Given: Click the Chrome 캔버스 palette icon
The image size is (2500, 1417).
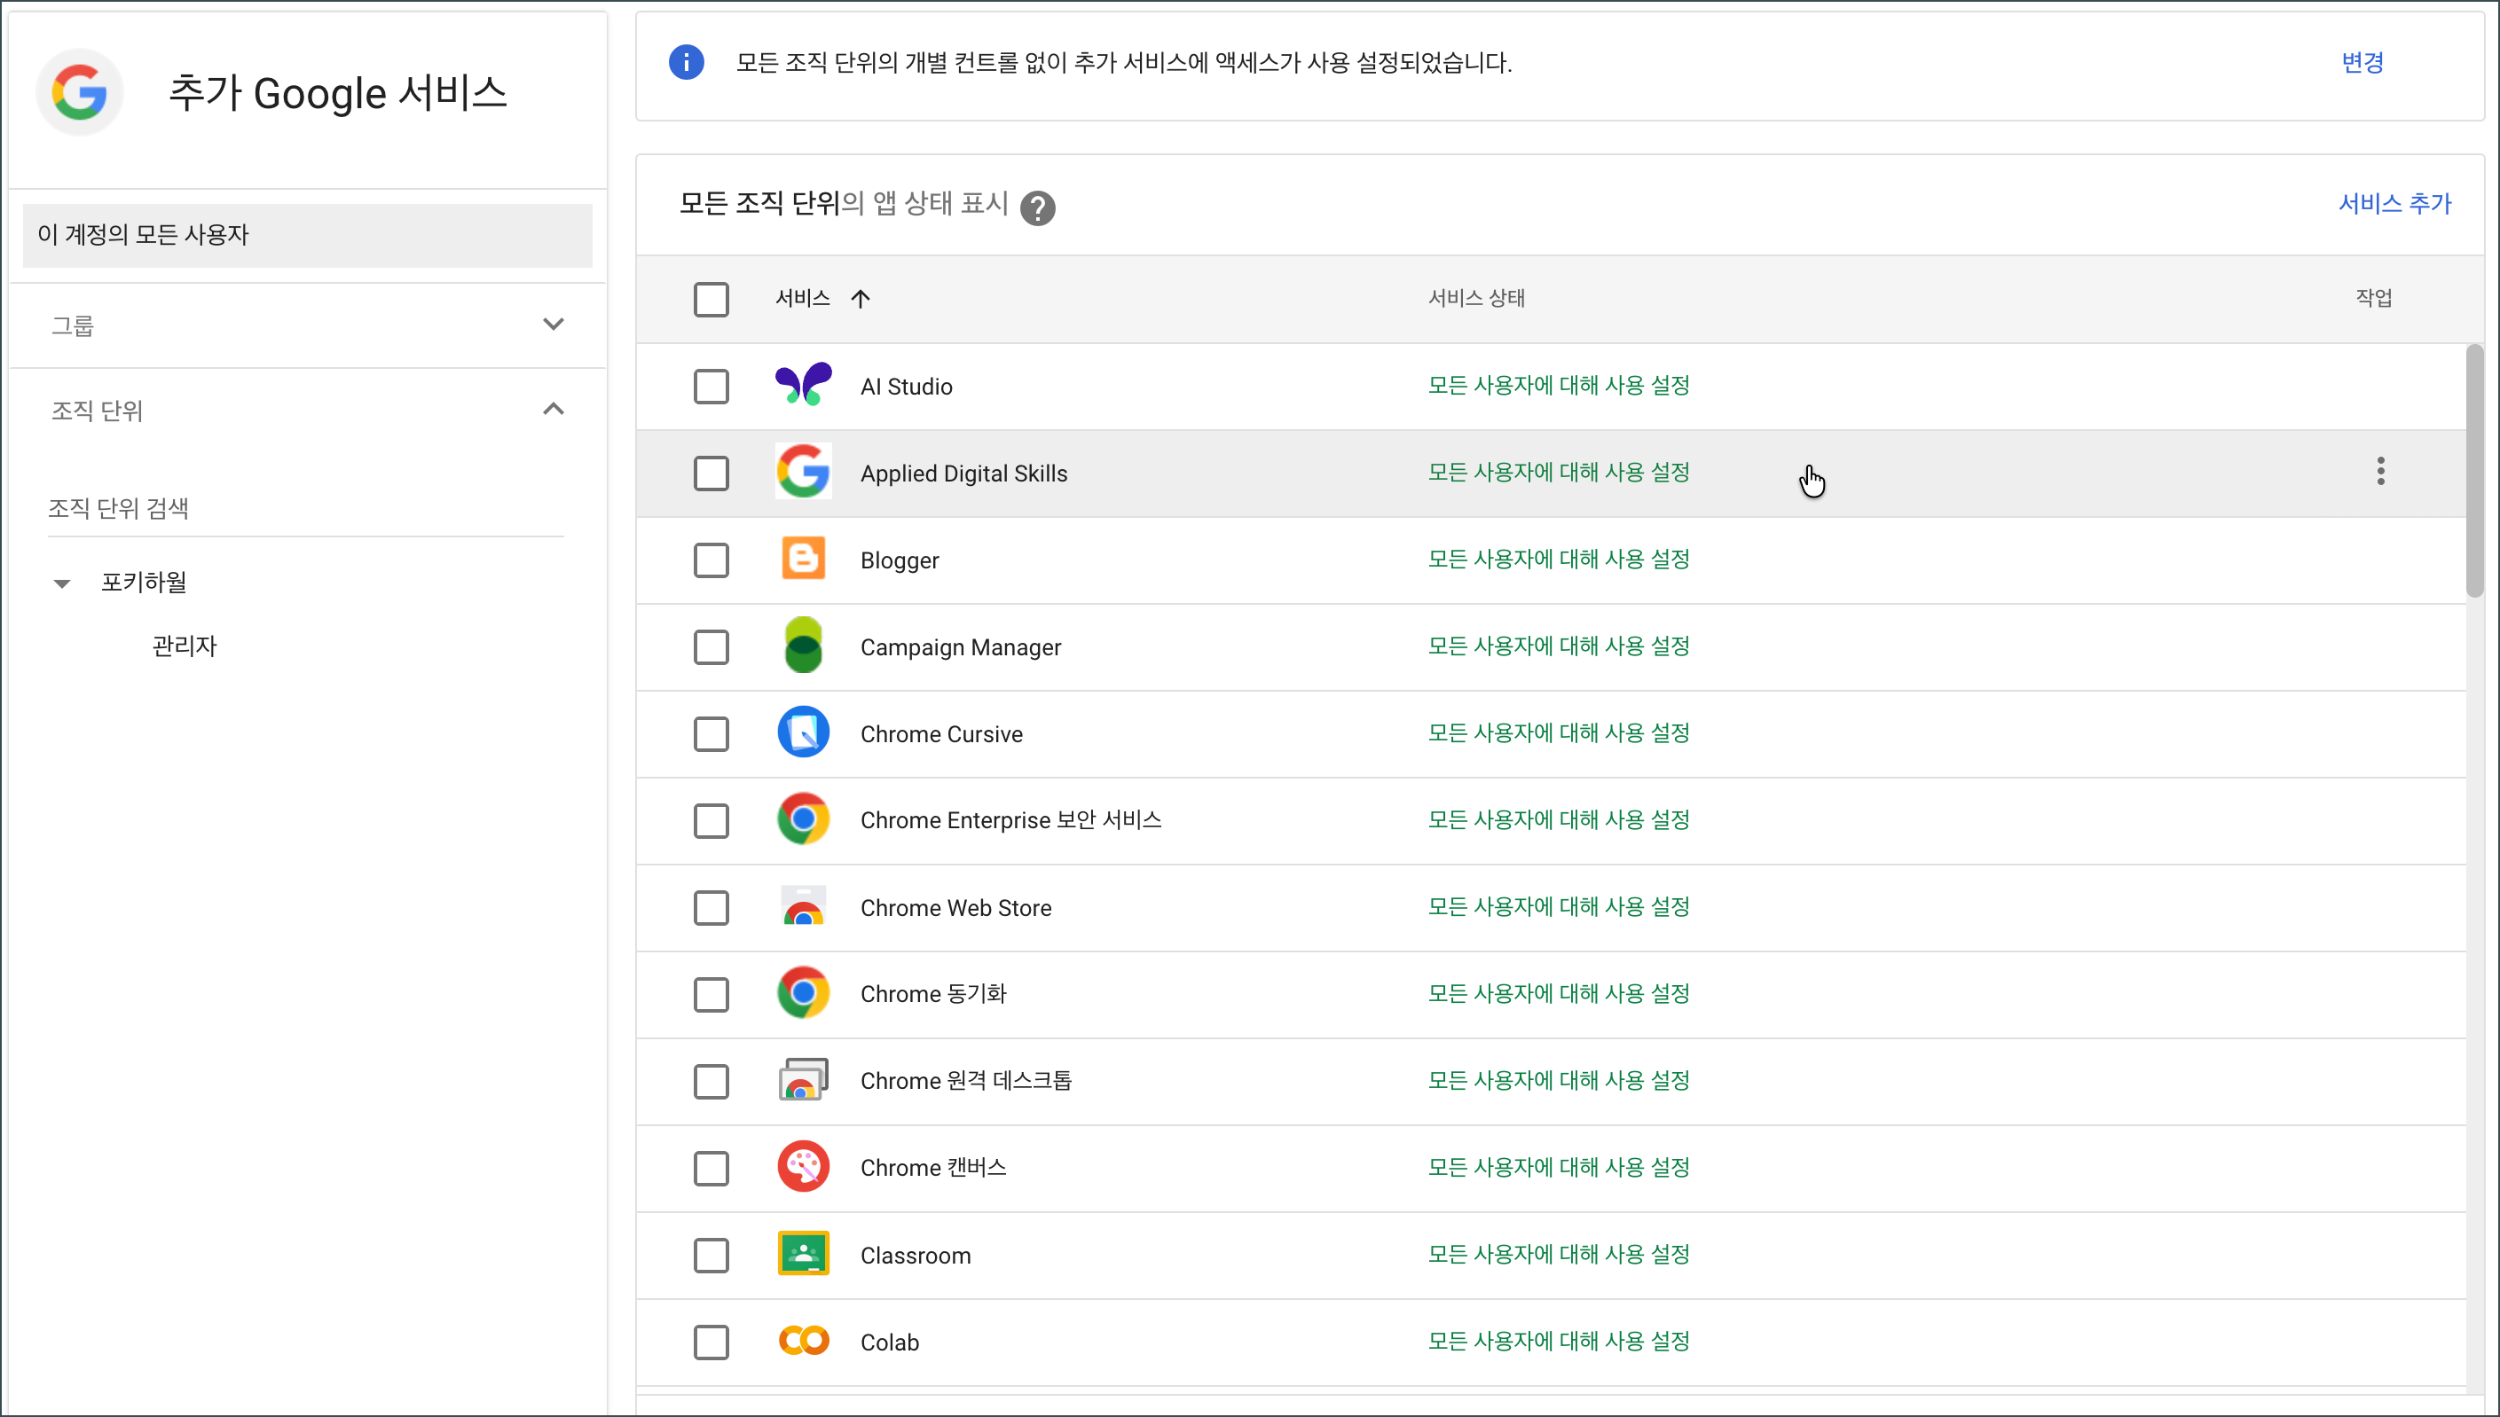Looking at the screenshot, I should tap(803, 1167).
